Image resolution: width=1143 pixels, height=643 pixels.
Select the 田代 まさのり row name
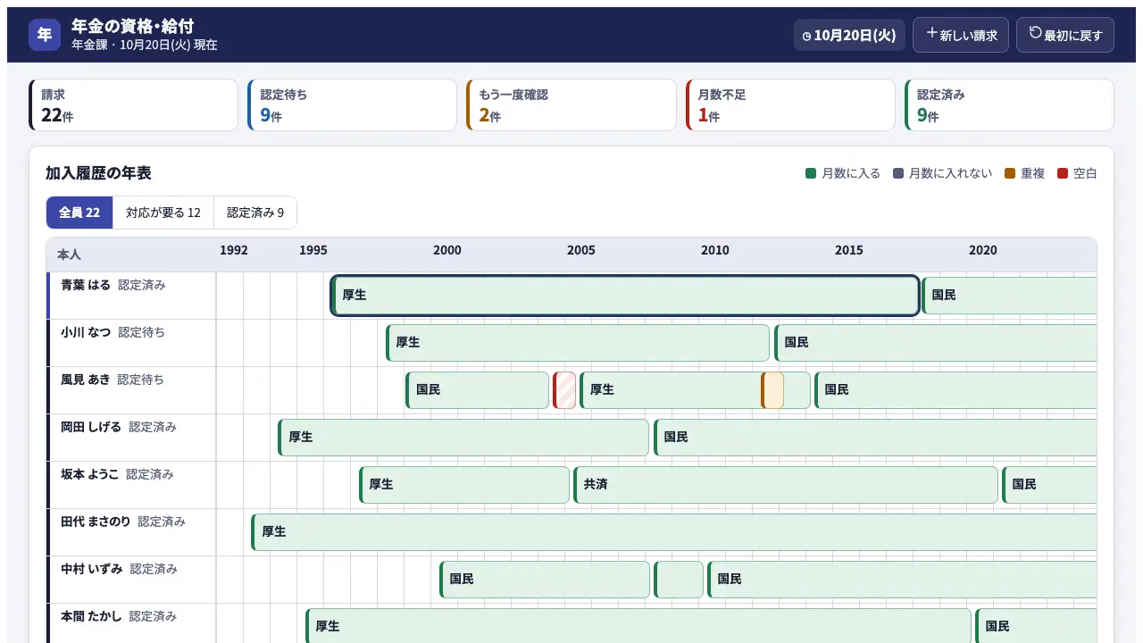96,522
